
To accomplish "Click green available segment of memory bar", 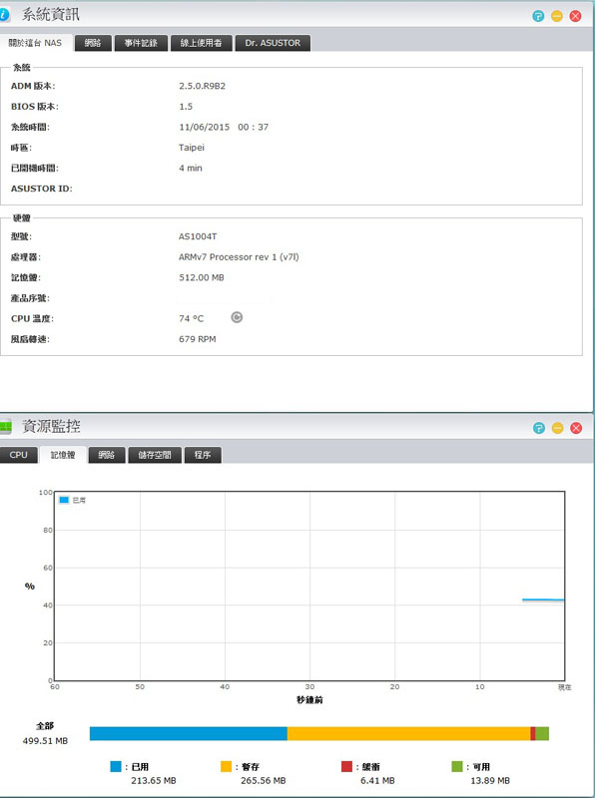I will pos(542,733).
